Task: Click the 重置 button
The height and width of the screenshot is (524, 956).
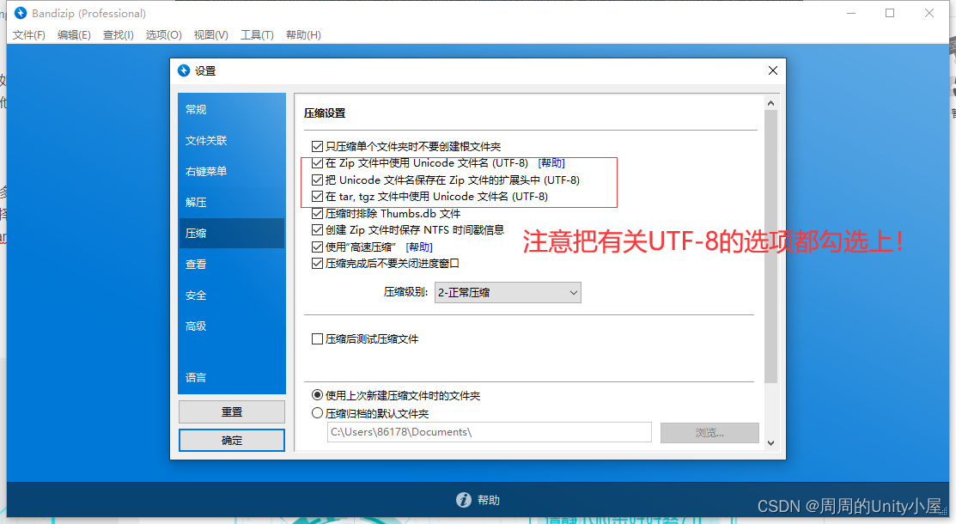Action: tap(232, 411)
